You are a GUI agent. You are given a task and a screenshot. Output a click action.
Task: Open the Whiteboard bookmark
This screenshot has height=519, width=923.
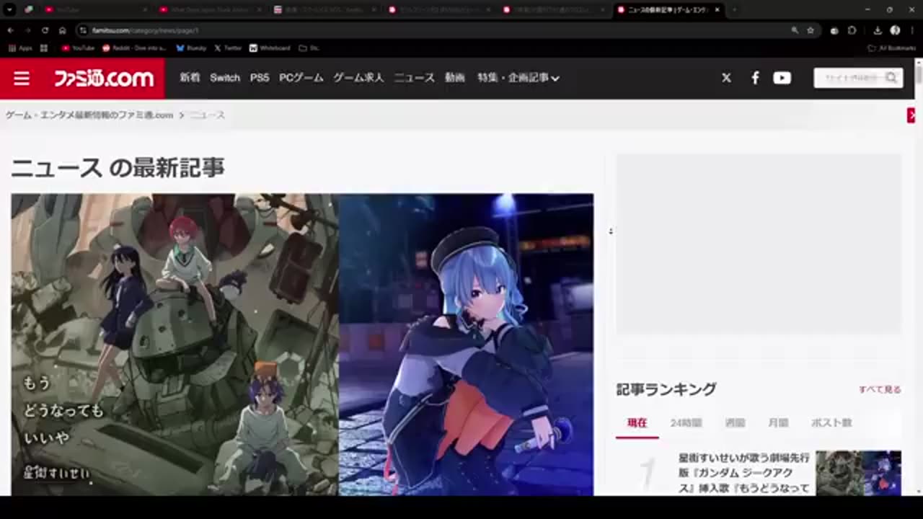click(270, 48)
